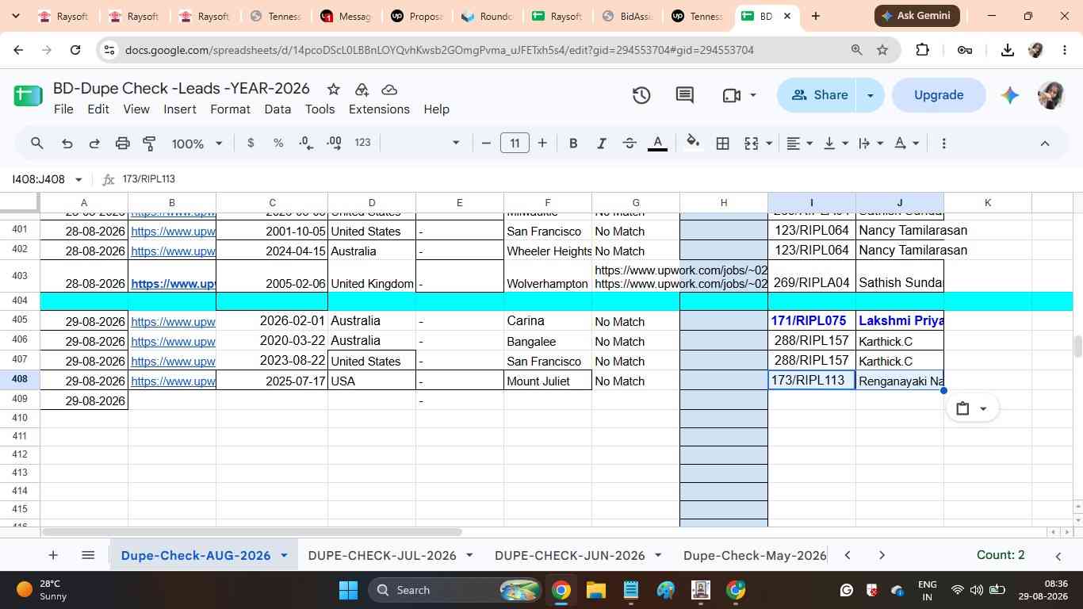Open Dupe-Check-AUG-2026 sheet tab menu arrow
1083x609 pixels.
(x=284, y=555)
